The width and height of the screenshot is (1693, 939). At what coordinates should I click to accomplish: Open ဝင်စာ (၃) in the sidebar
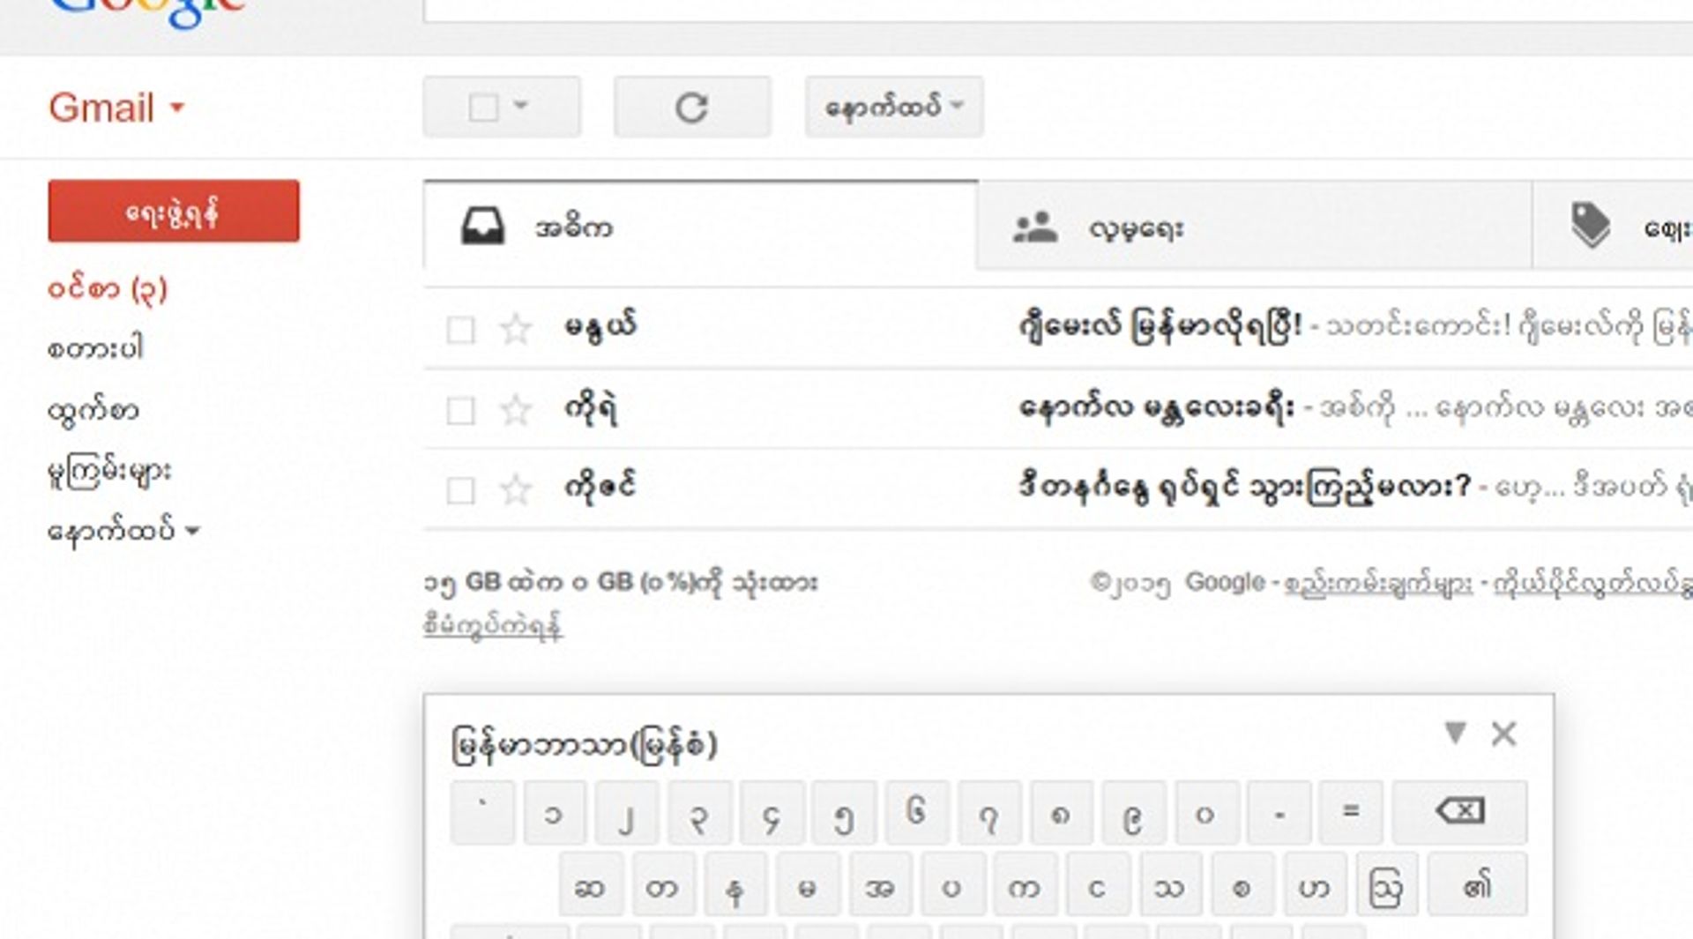point(107,288)
